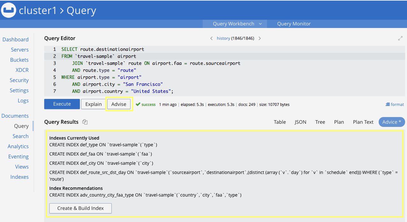The height and width of the screenshot is (222, 407).
Task: Run the query with Execute
Action: 62,104
